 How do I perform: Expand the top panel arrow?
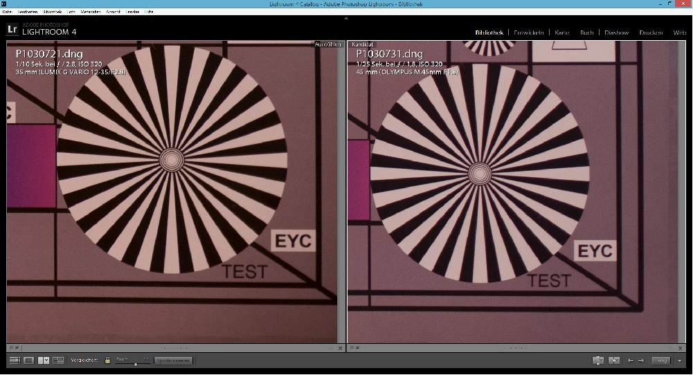tap(346, 18)
